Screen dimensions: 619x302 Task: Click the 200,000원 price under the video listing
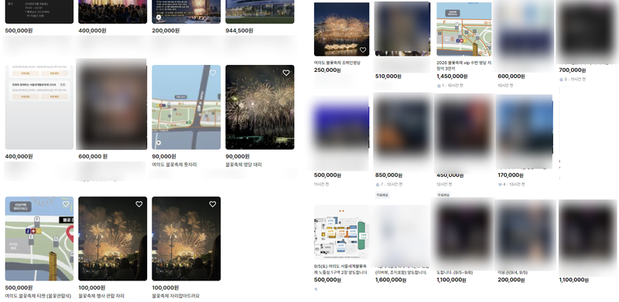pyautogui.click(x=166, y=30)
